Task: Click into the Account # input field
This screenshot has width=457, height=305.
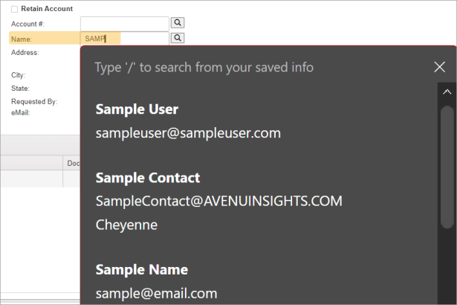Action: (124, 24)
